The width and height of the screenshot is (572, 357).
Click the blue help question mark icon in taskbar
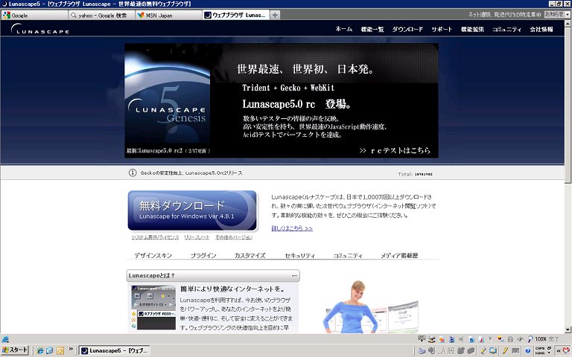(528, 351)
